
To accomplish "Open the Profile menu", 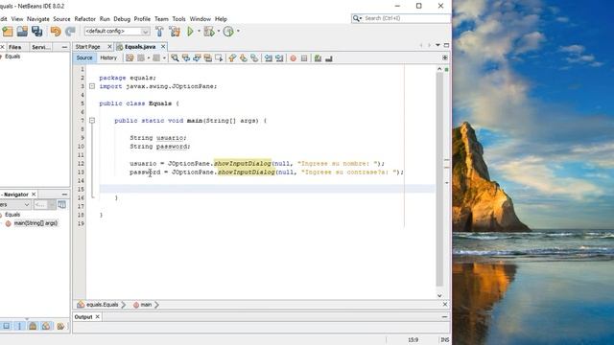I will pos(142,19).
